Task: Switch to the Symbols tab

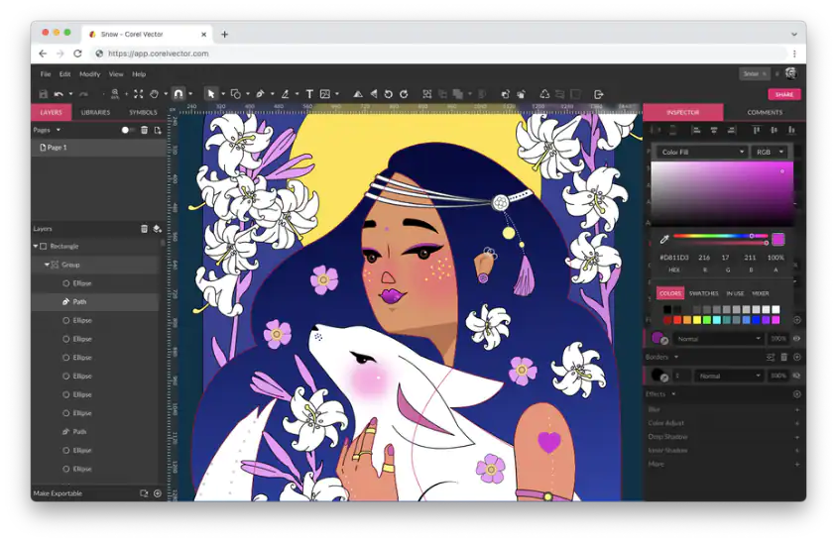Action: click(143, 112)
